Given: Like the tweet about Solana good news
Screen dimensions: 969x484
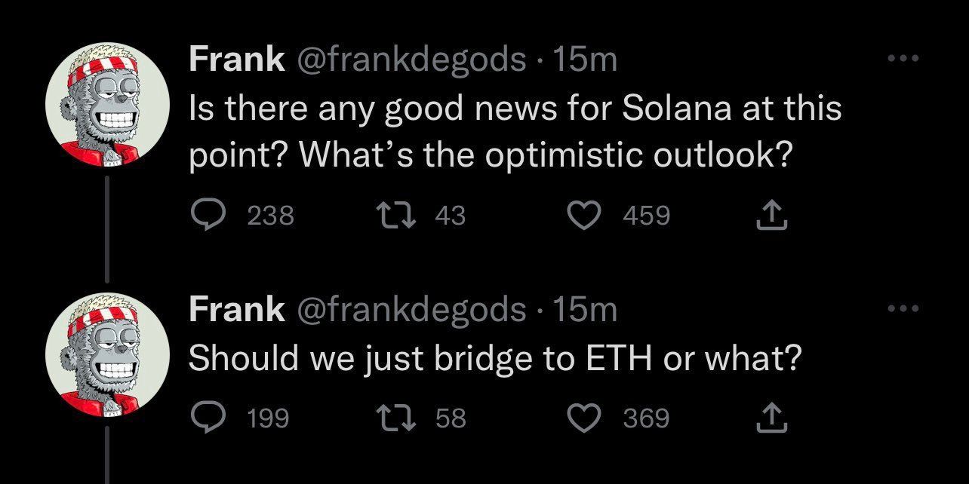Looking at the screenshot, I should pyautogui.click(x=581, y=217).
